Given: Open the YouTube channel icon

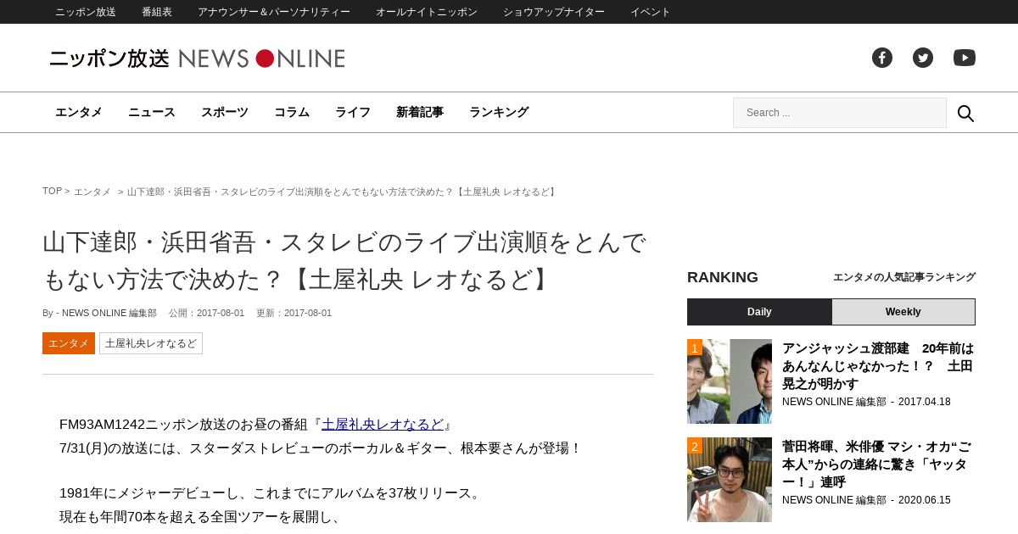Looking at the screenshot, I should (965, 58).
